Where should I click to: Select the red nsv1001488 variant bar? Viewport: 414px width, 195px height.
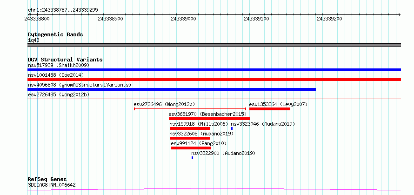click(x=214, y=80)
